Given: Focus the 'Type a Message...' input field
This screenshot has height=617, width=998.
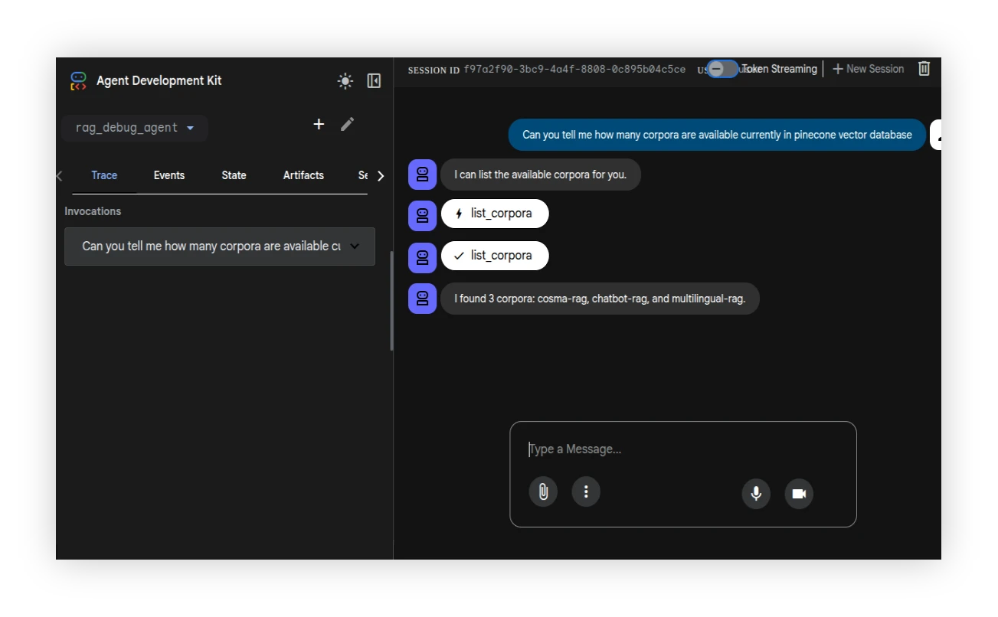Looking at the screenshot, I should [x=682, y=449].
